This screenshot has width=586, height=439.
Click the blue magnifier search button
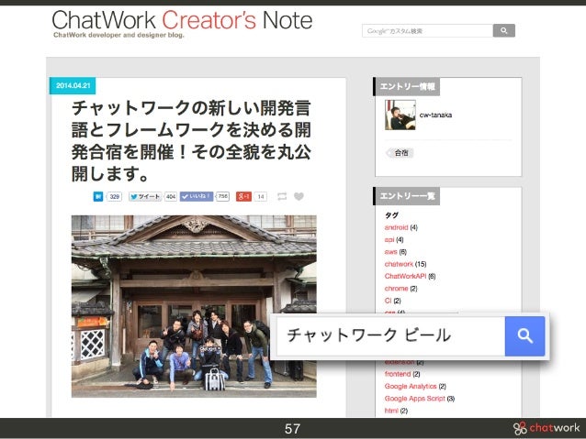[524, 336]
